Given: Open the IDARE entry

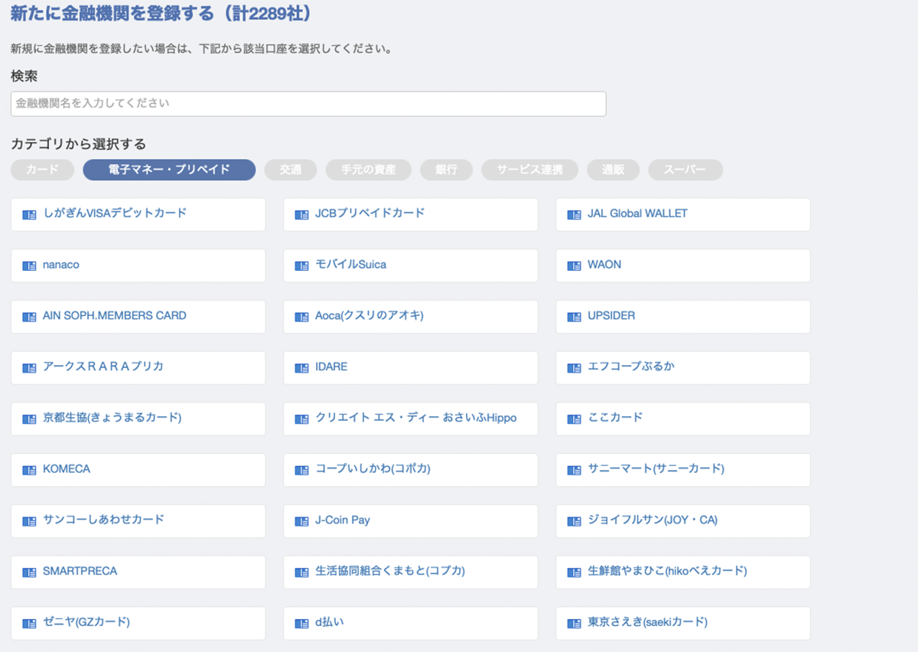Looking at the screenshot, I should (411, 367).
